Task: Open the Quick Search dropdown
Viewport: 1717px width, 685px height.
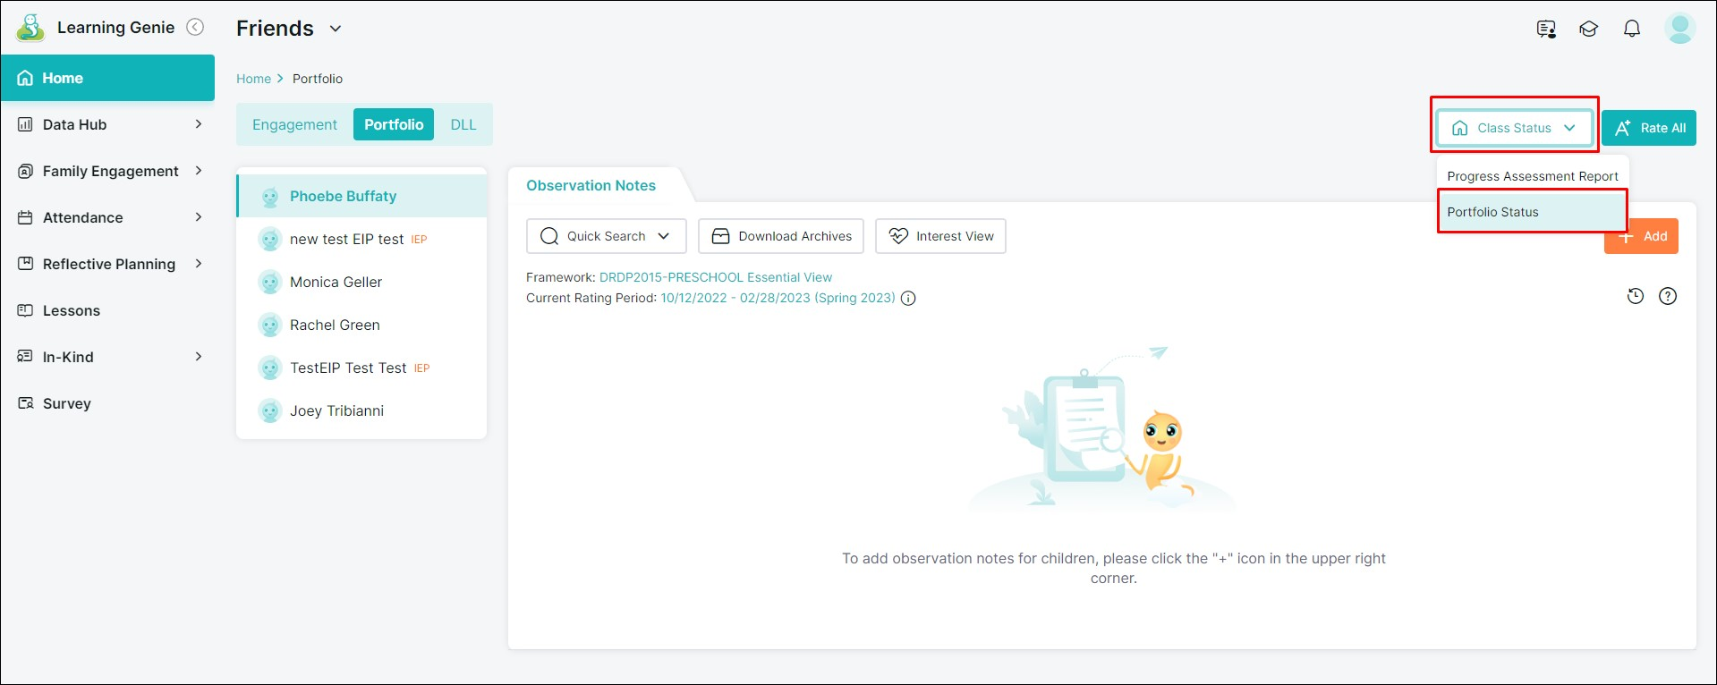Action: [606, 236]
